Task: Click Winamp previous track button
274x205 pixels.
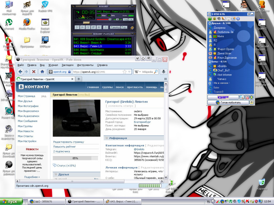Action: tap(77, 27)
